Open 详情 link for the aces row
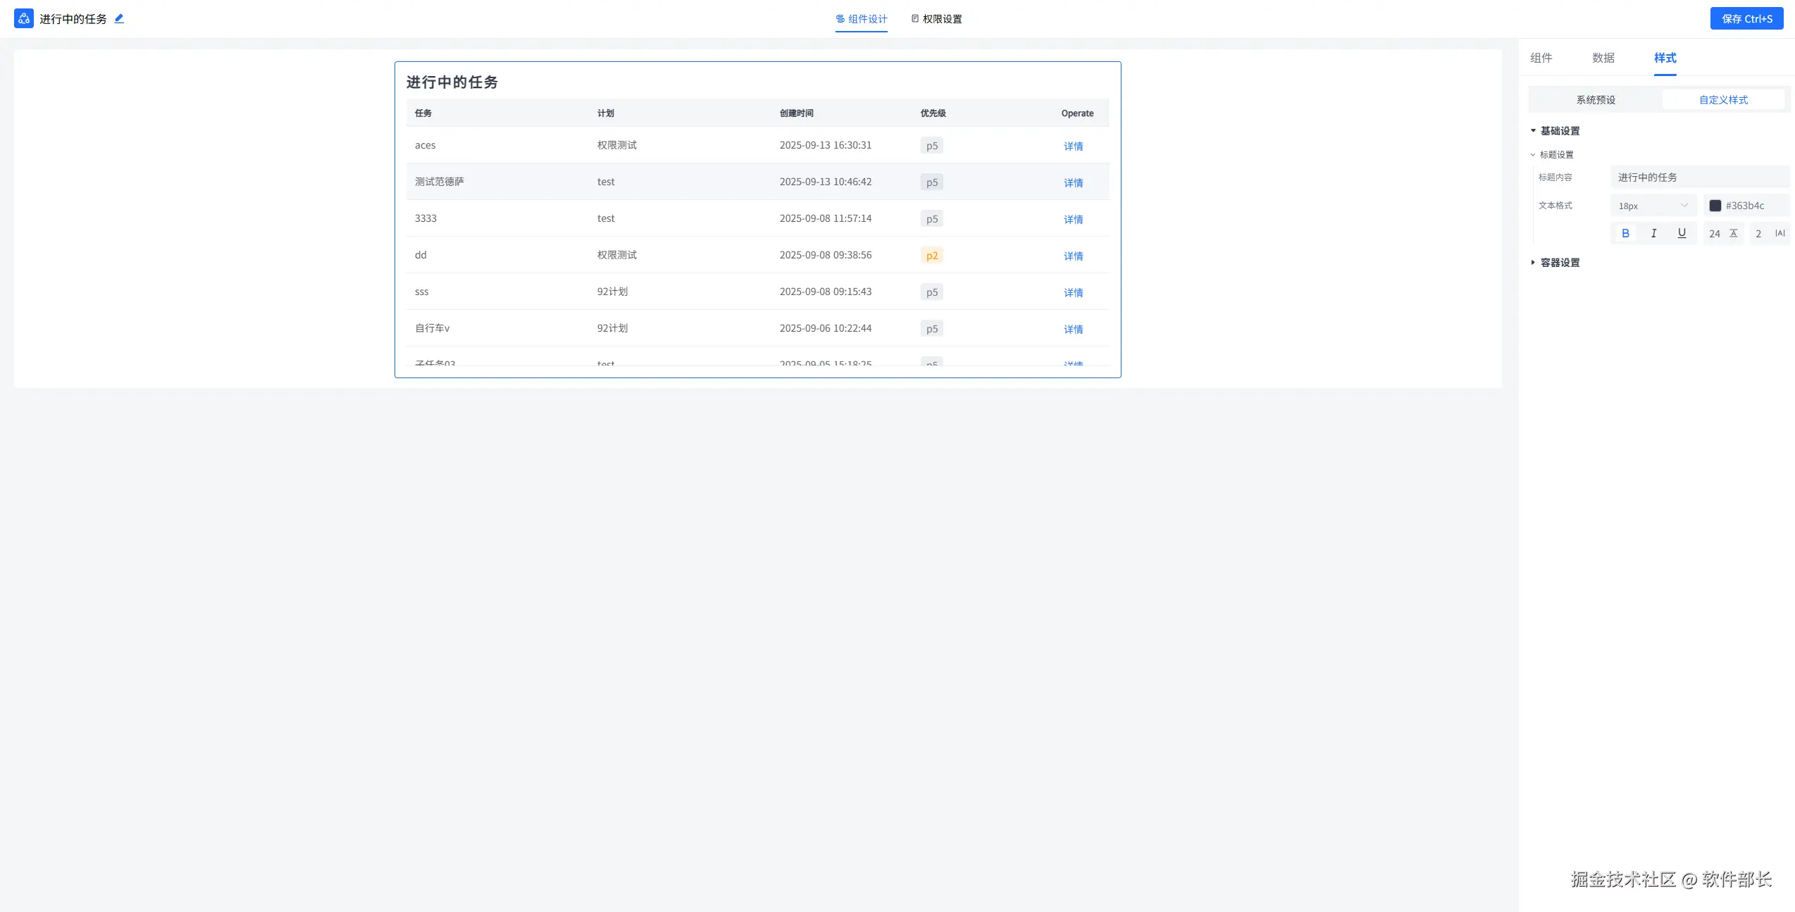Viewport: 1795px width, 912px height. tap(1073, 146)
